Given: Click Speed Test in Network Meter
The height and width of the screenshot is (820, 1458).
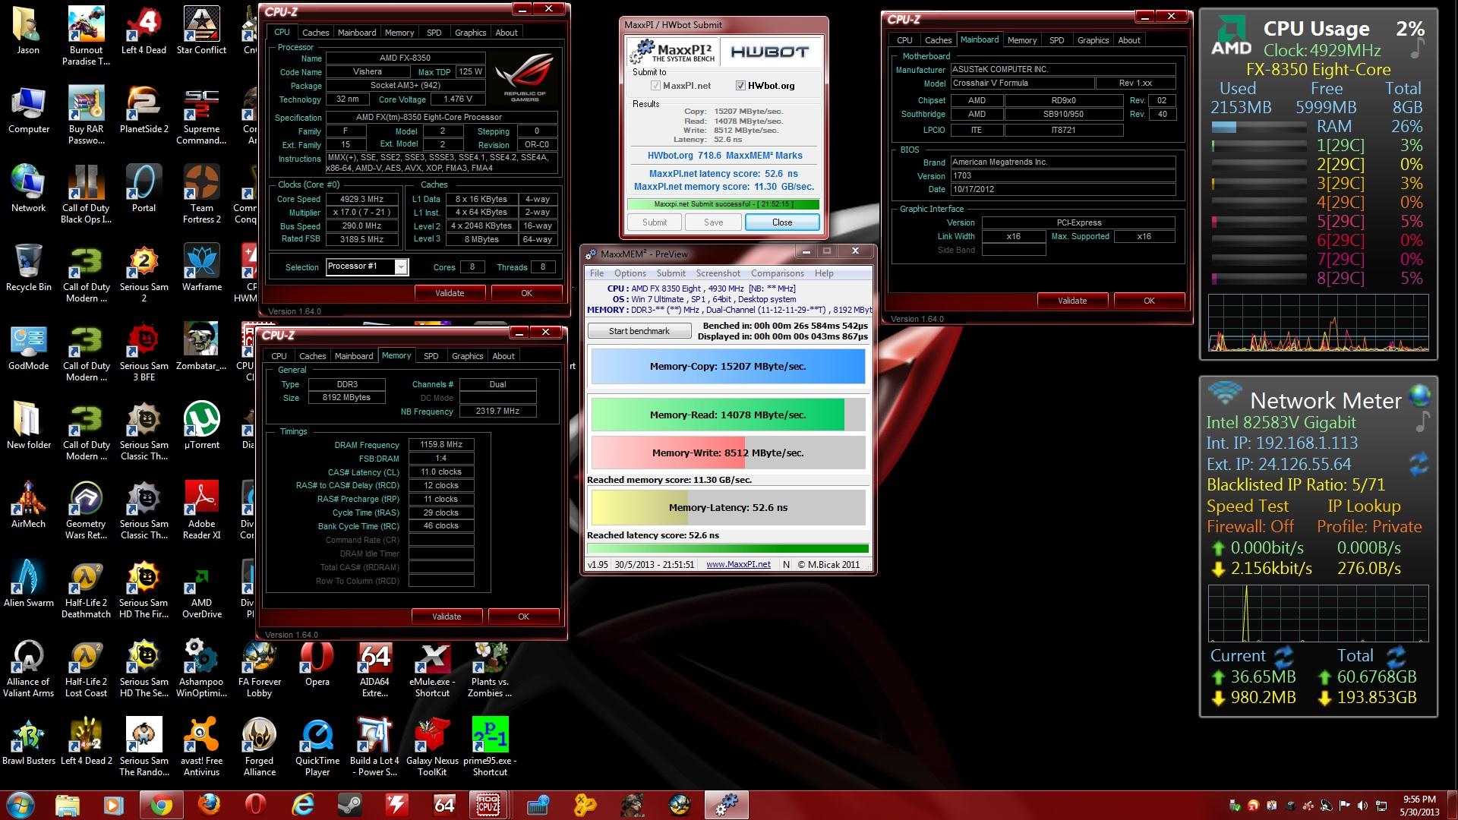Looking at the screenshot, I should click(1247, 506).
